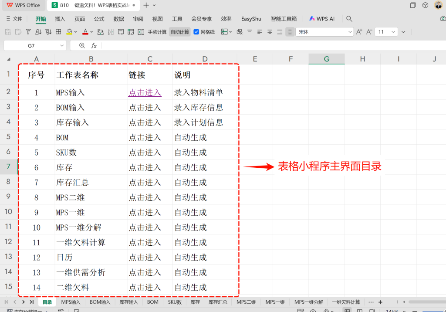Align text left

click(x=260, y=32)
